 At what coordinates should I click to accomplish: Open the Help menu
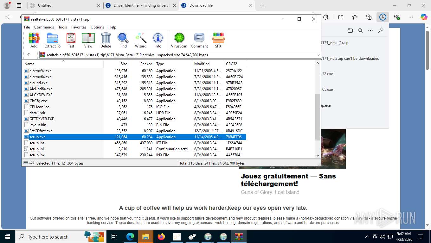pos(112,27)
